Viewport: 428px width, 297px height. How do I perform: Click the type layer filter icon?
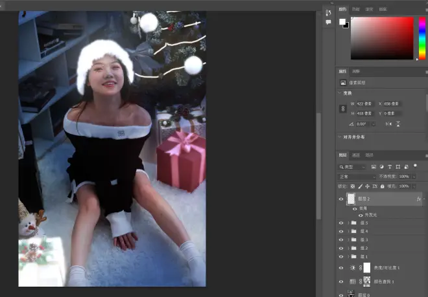pos(389,166)
